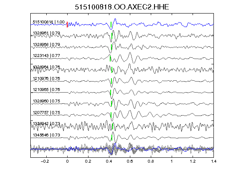Click the green marker on trace 1345646
The image size is (236, 177).
point(112,138)
